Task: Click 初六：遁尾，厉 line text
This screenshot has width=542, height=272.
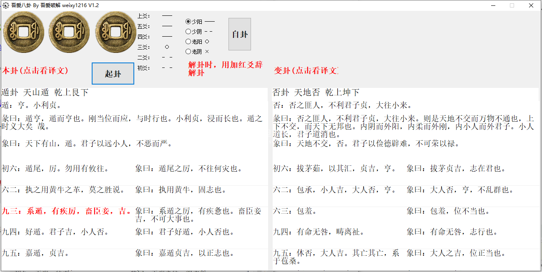Action: click(x=55, y=169)
